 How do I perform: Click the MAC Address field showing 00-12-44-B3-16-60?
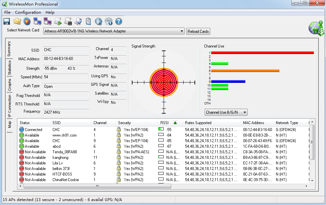(66, 59)
